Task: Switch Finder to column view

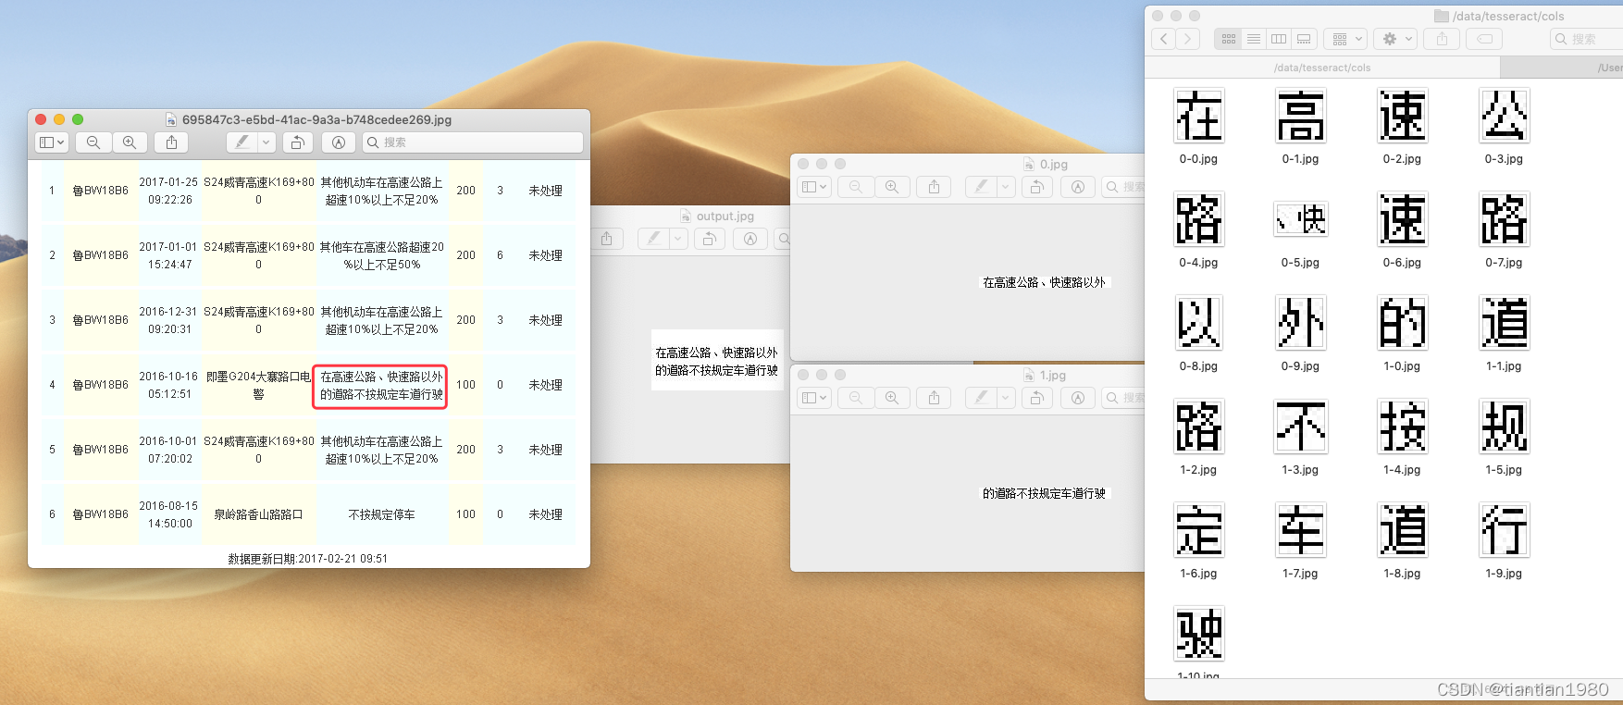Action: (x=1279, y=39)
